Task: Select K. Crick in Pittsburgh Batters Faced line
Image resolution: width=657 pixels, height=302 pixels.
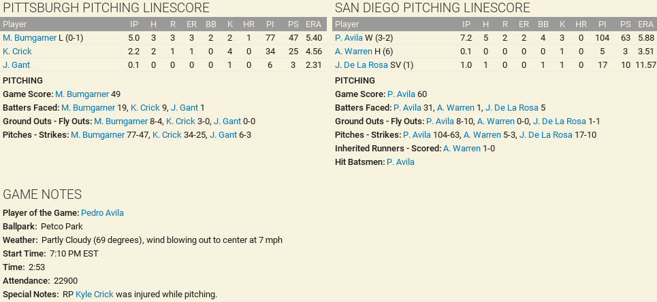Action: pyautogui.click(x=145, y=108)
